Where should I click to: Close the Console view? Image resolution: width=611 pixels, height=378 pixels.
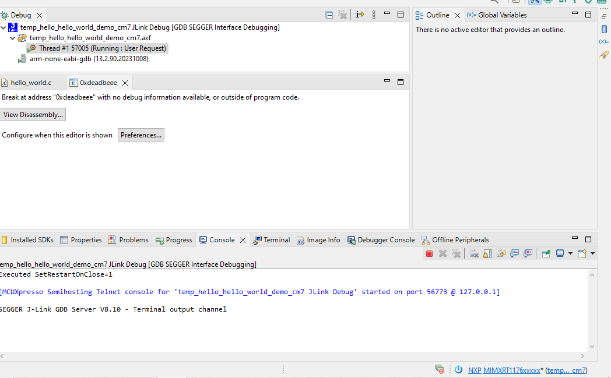point(243,240)
